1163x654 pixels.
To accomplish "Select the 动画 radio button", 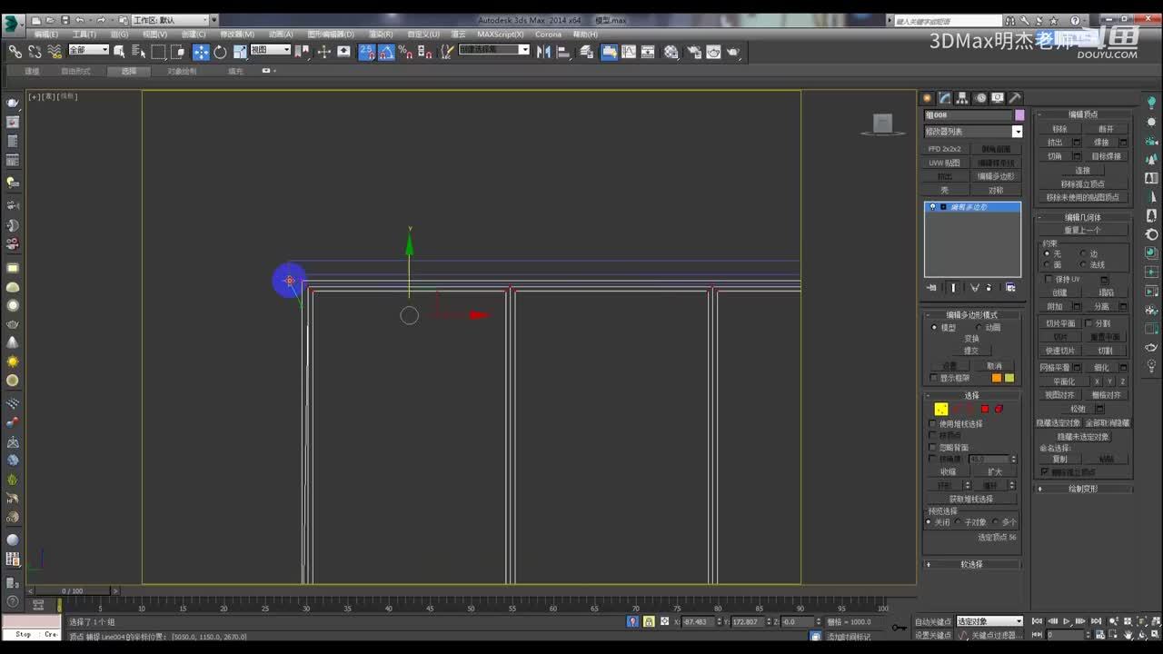I will (x=979, y=328).
